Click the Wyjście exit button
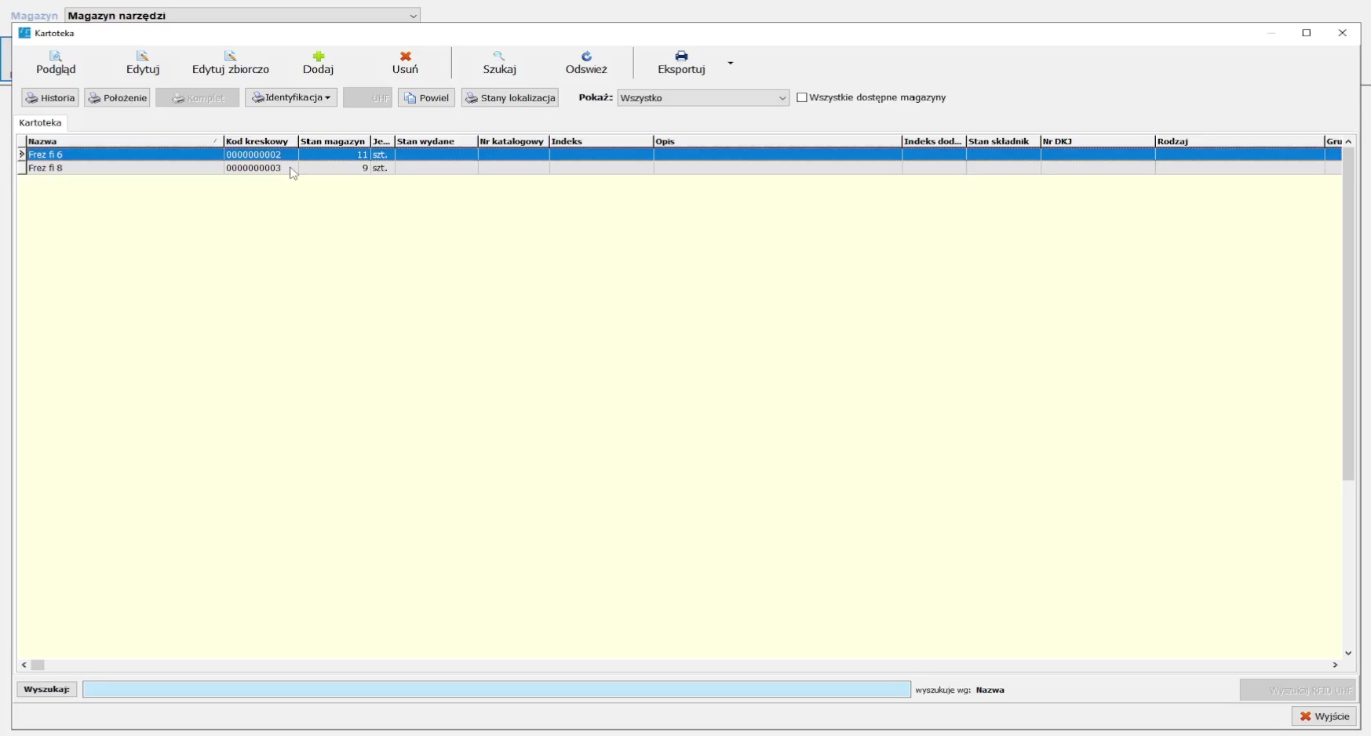 point(1324,716)
